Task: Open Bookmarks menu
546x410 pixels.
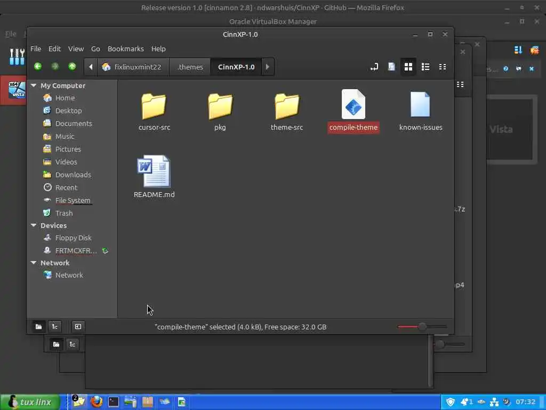Action: pyautogui.click(x=125, y=49)
